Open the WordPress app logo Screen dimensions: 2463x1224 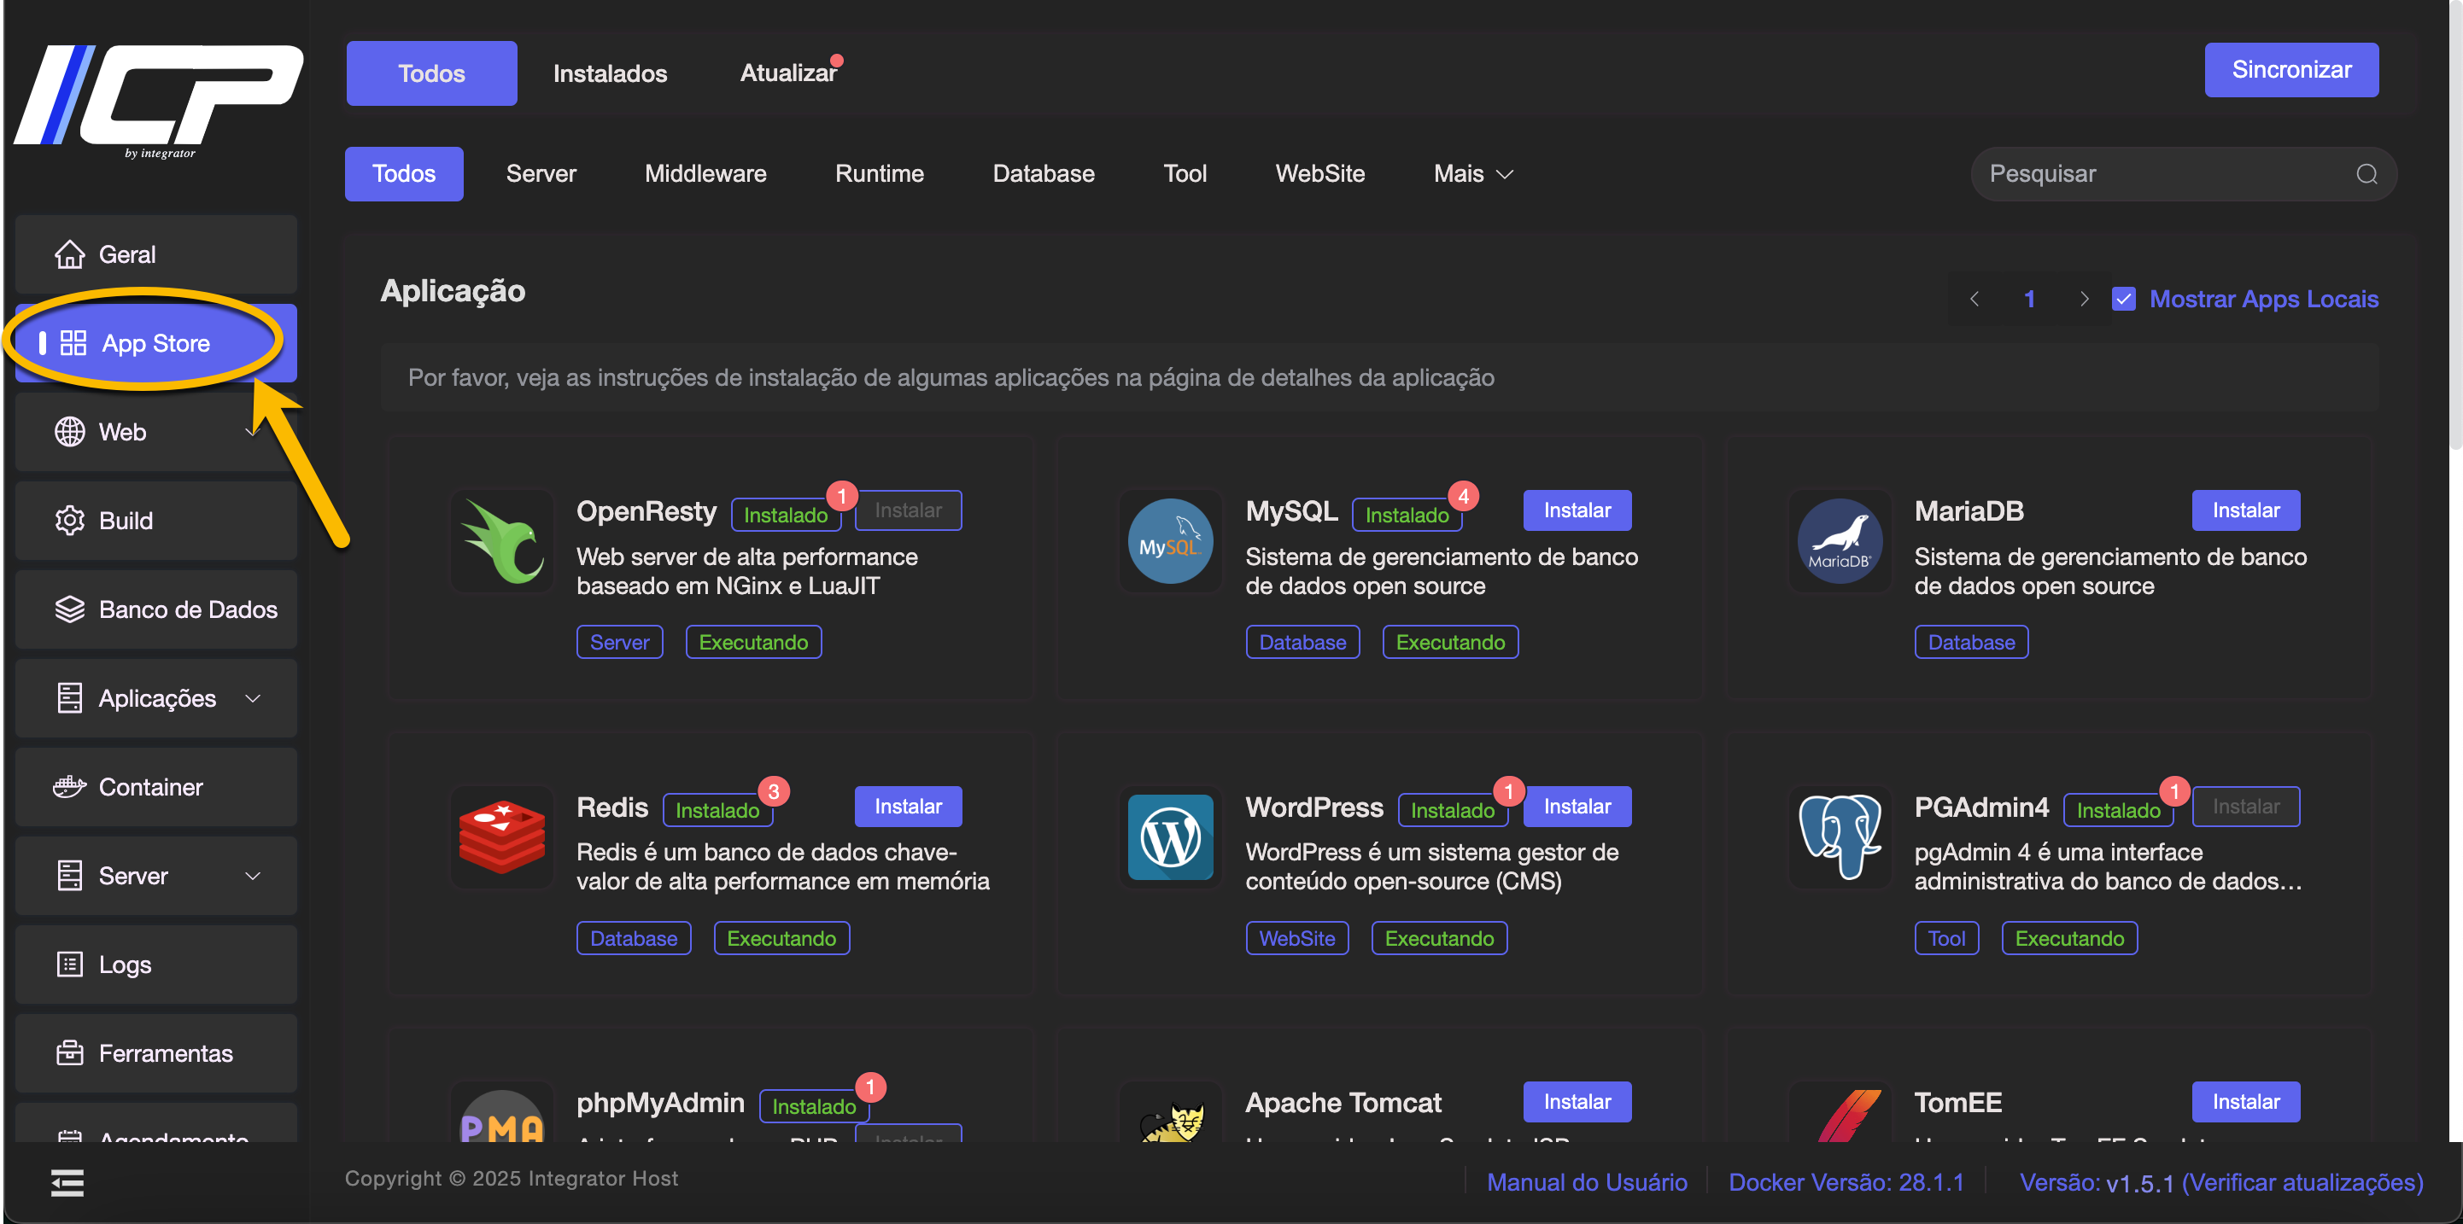pyautogui.click(x=1169, y=838)
